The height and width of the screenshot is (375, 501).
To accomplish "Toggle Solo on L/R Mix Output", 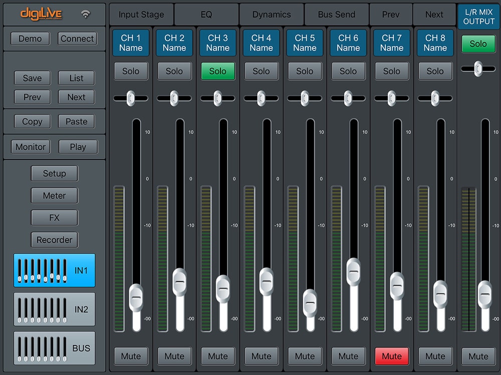I will 478,44.
